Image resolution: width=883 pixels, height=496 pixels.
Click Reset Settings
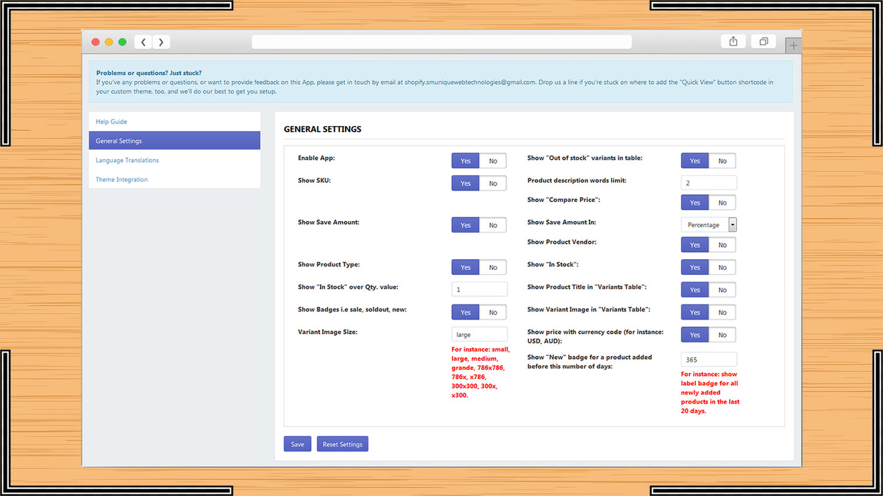[342, 443]
